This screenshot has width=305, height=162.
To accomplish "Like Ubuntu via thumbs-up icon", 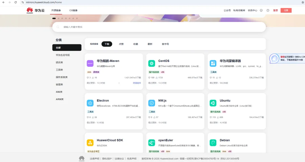I will coord(218,117).
